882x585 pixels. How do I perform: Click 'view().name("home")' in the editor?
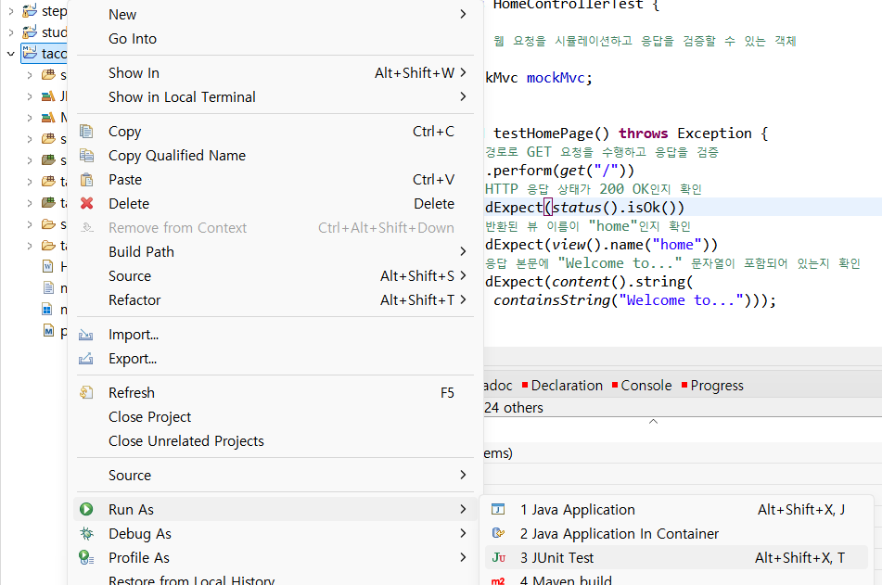click(x=631, y=245)
